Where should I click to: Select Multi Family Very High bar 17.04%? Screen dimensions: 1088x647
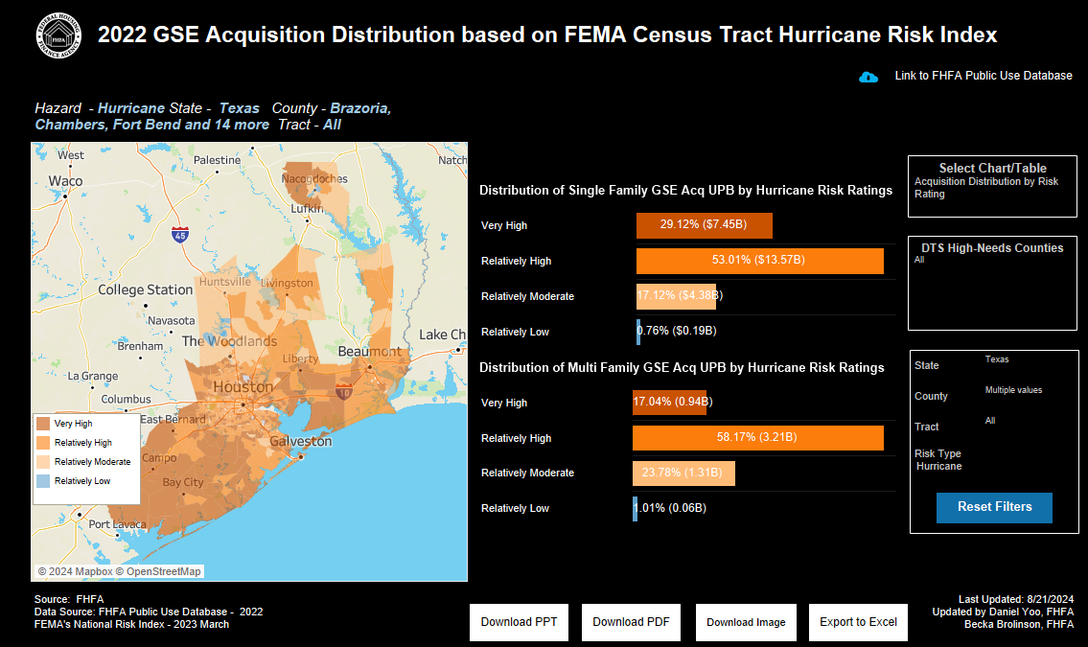(669, 403)
